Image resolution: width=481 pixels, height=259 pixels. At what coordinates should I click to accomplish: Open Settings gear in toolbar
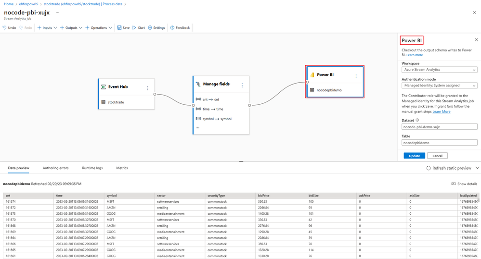coord(150,27)
